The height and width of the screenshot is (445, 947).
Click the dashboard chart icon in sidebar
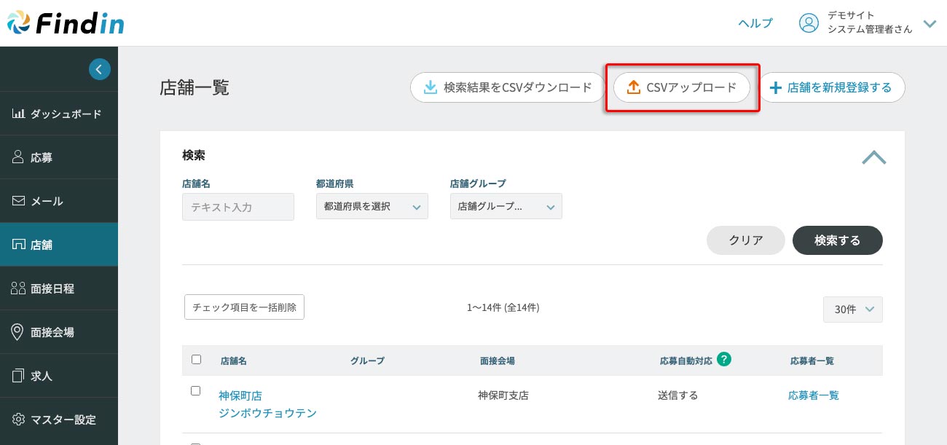[x=19, y=114]
